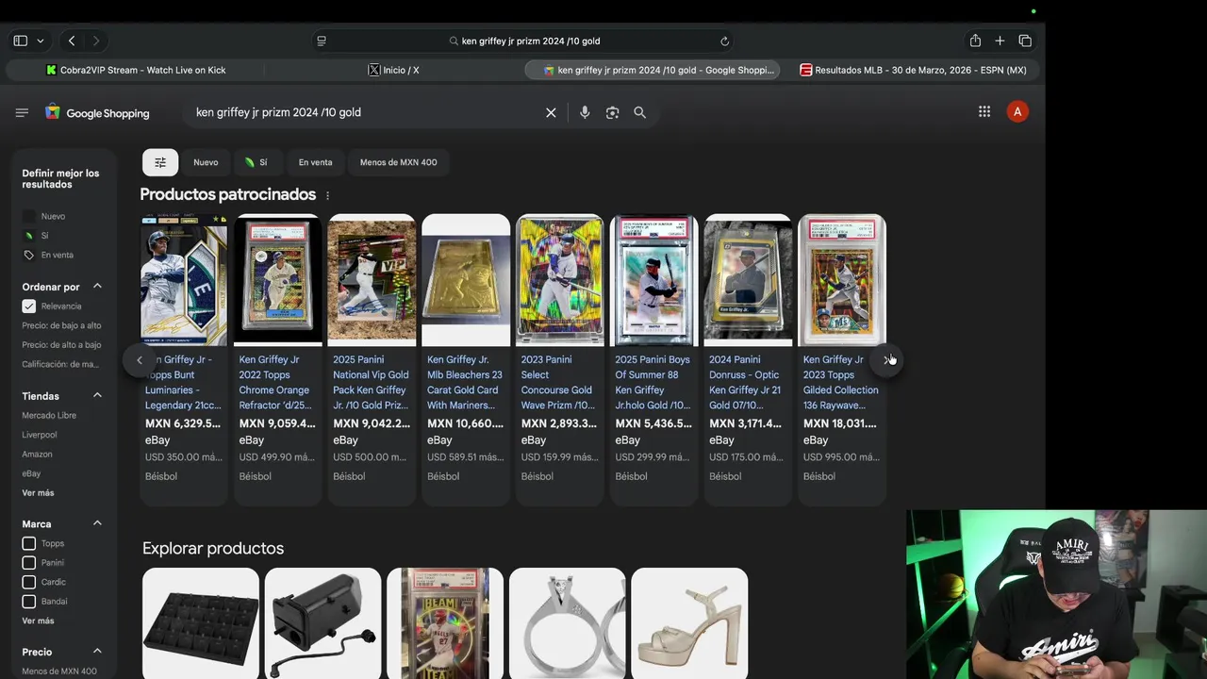The height and width of the screenshot is (679, 1207).
Task: Filter by Liverpool store
Action: [40, 435]
